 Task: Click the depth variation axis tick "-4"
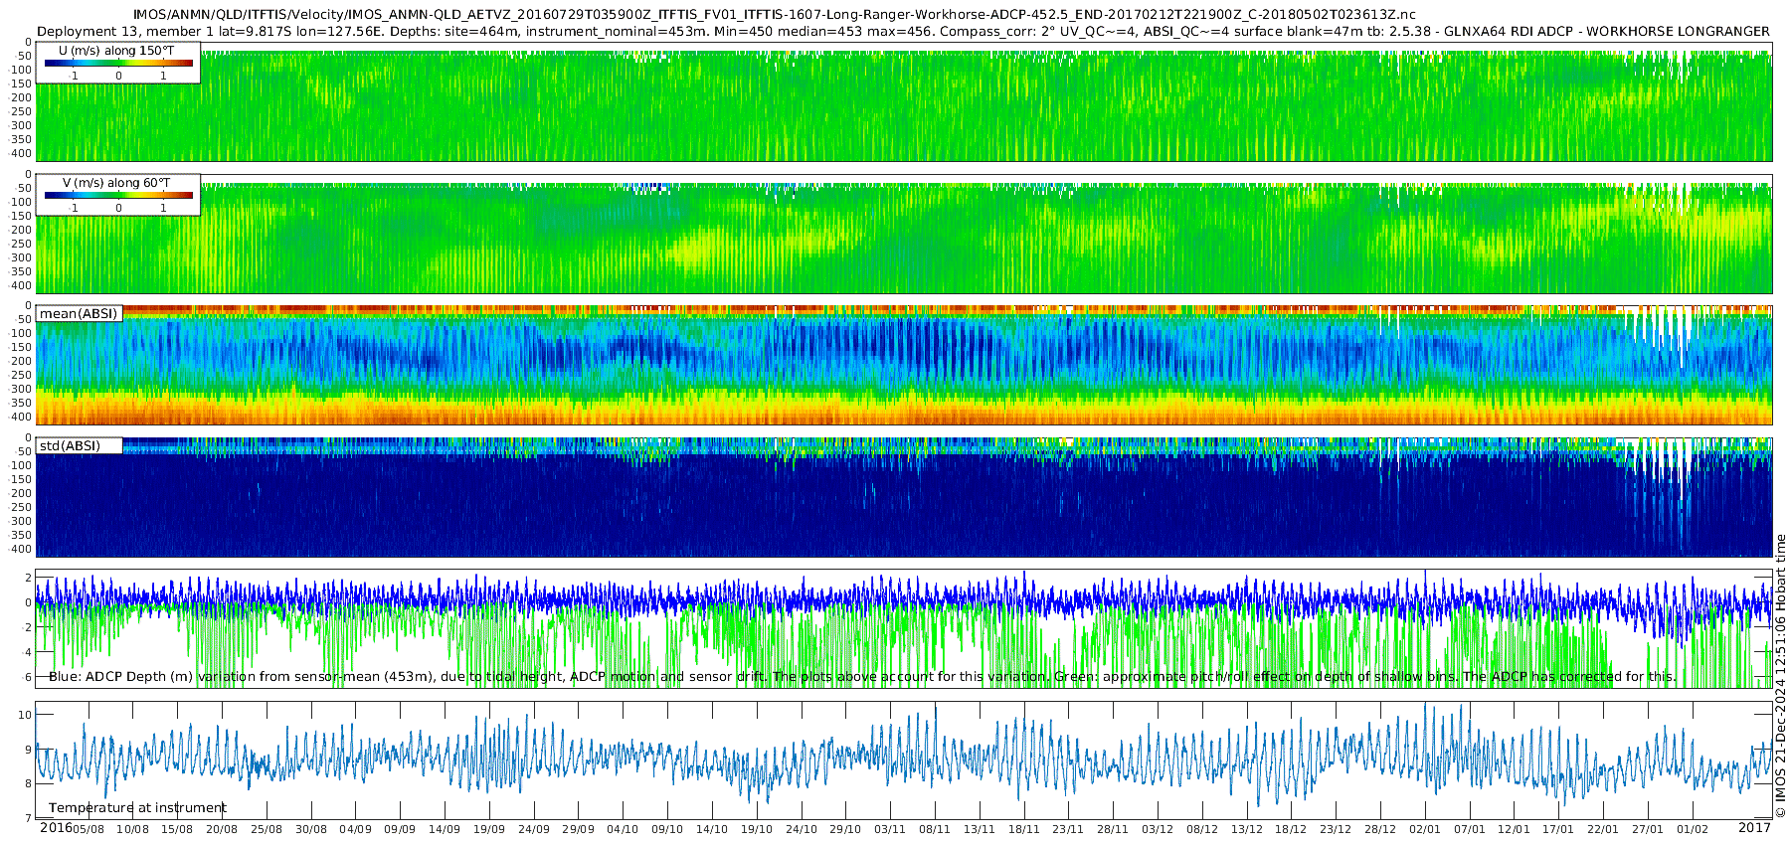(x=26, y=652)
